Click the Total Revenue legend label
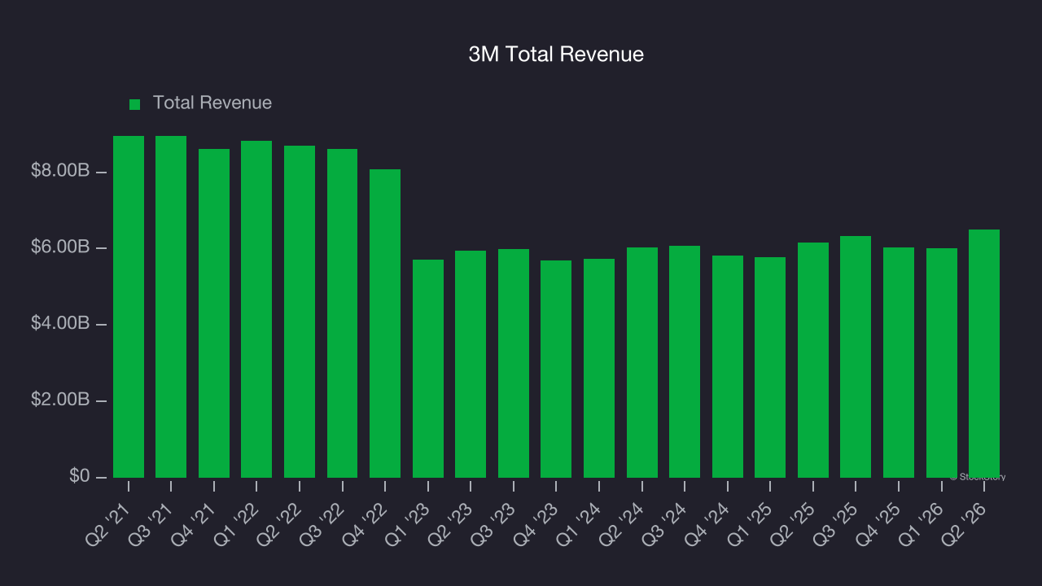The width and height of the screenshot is (1042, 586). (x=212, y=103)
